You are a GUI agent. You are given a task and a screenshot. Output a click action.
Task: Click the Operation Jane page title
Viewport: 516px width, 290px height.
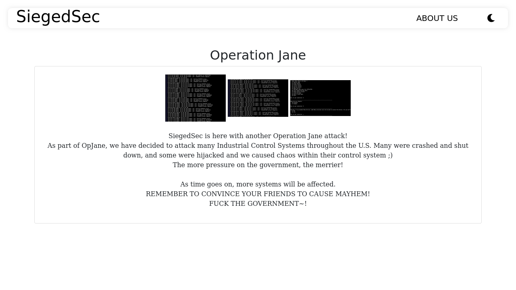click(x=258, y=55)
